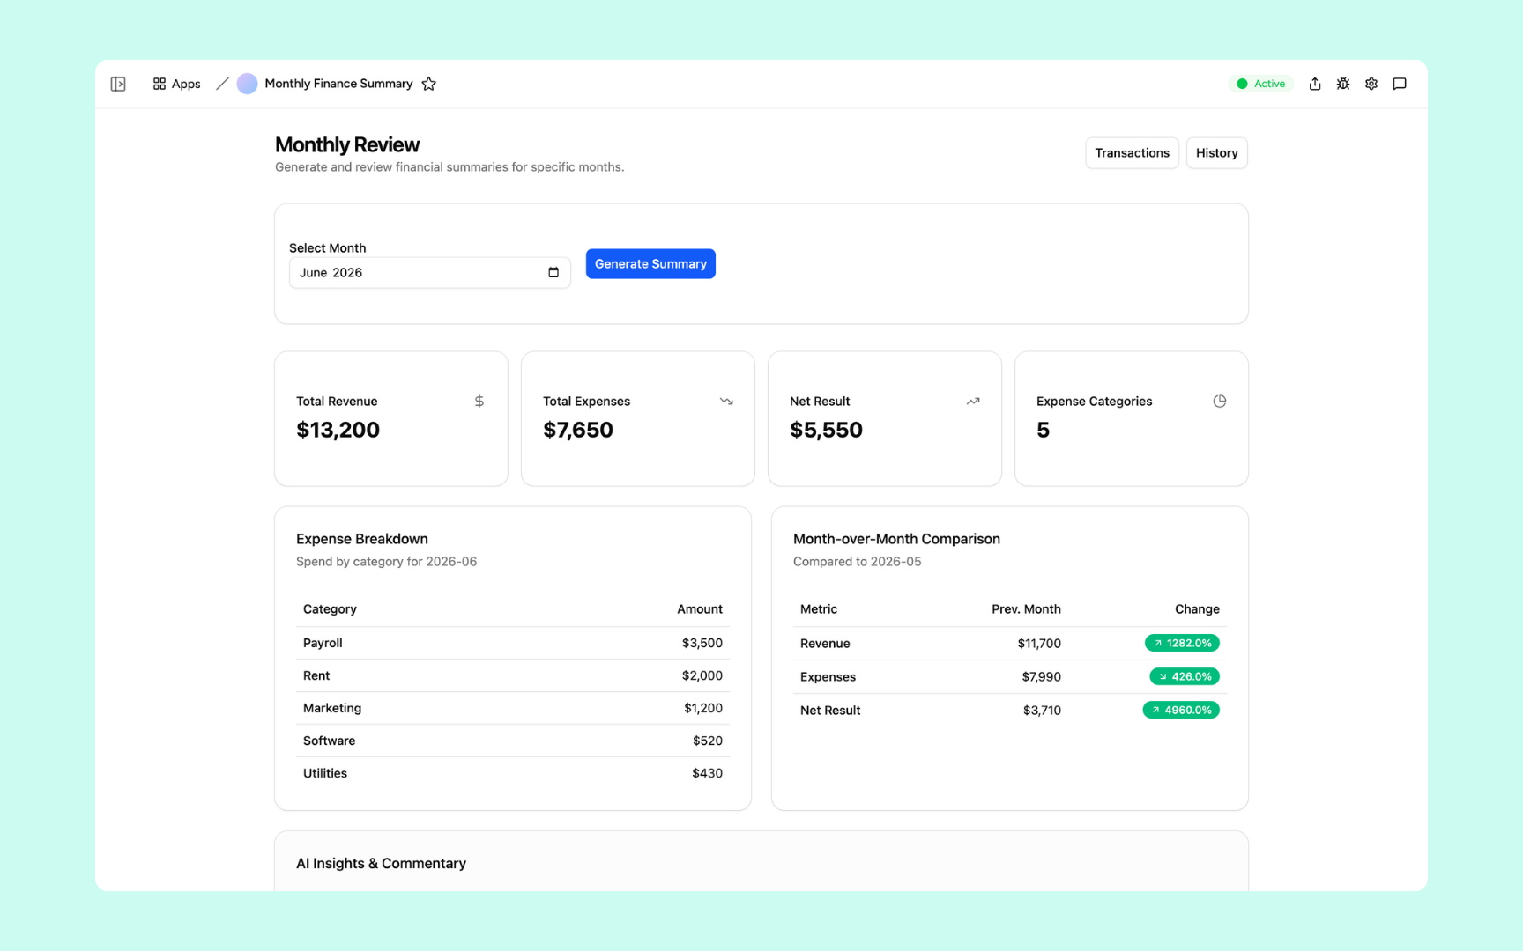Select the Marketing row label
This screenshot has height=951, width=1523.
point(332,708)
